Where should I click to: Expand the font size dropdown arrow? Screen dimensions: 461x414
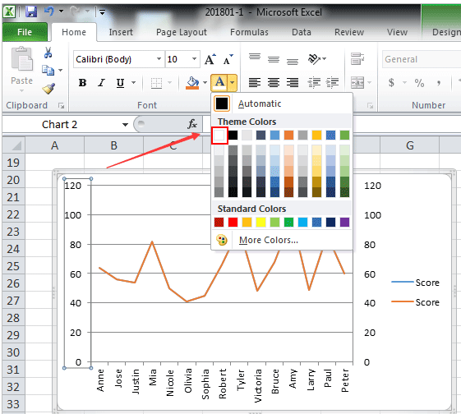(x=194, y=59)
